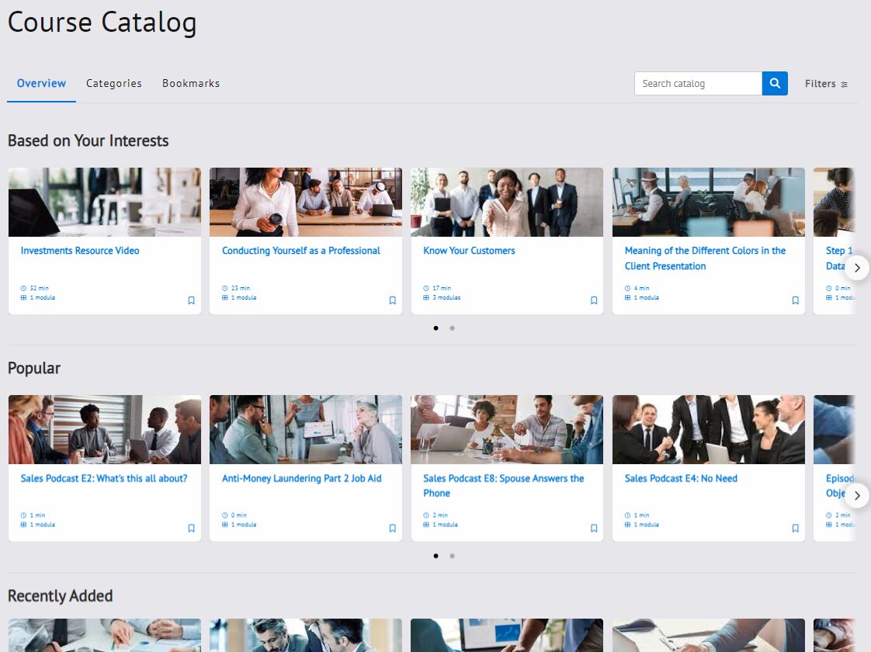
Task: Switch to the Categories tab
Action: (x=114, y=83)
